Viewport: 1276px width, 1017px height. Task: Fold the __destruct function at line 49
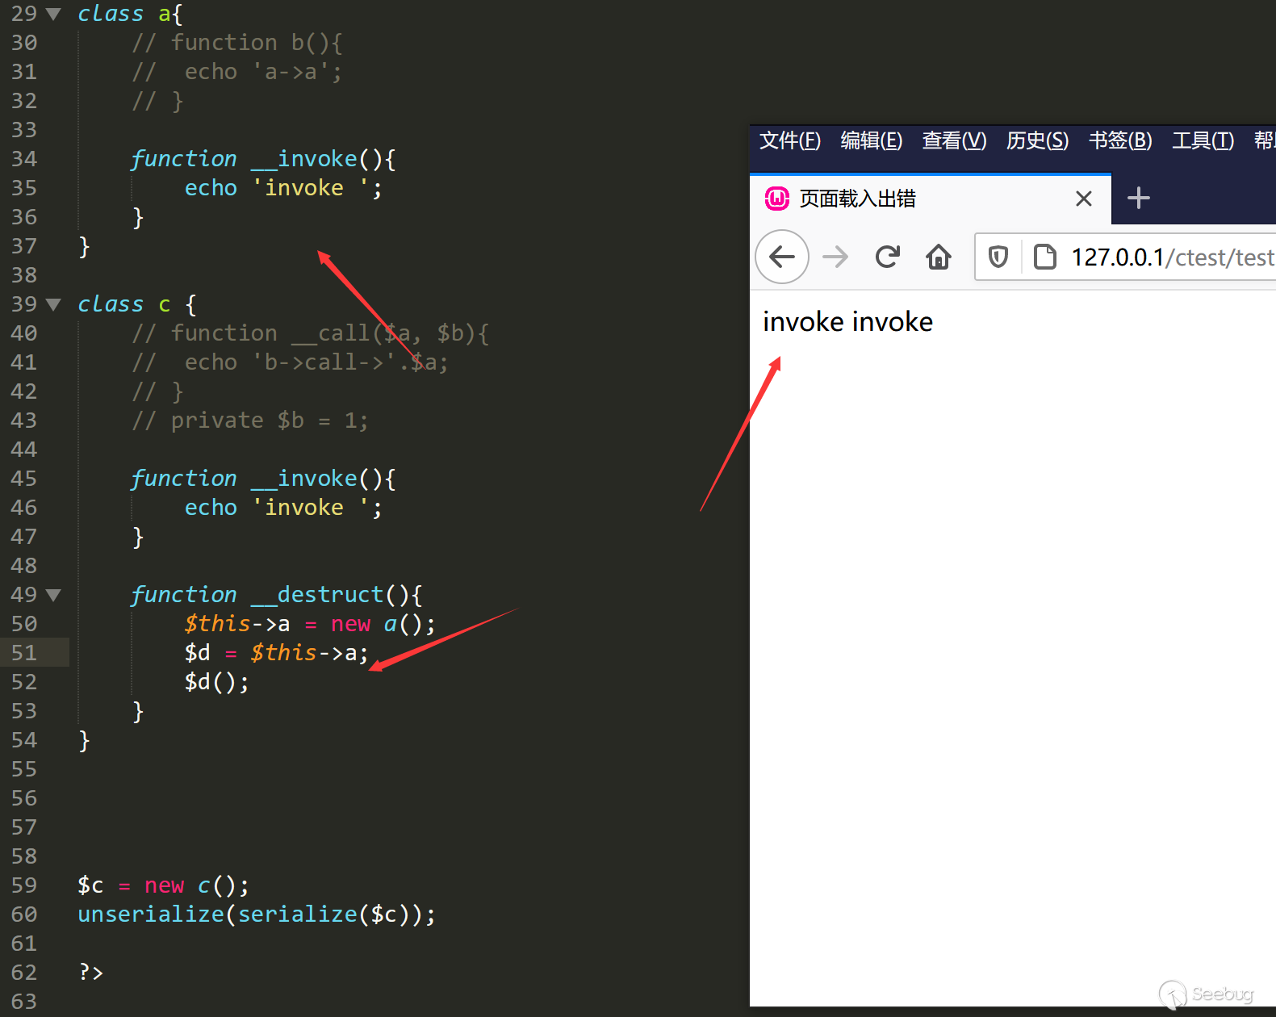tap(54, 595)
